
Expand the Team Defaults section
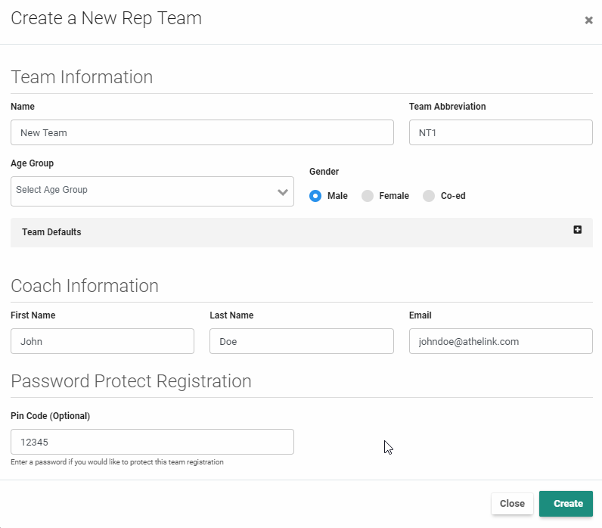tap(301, 232)
